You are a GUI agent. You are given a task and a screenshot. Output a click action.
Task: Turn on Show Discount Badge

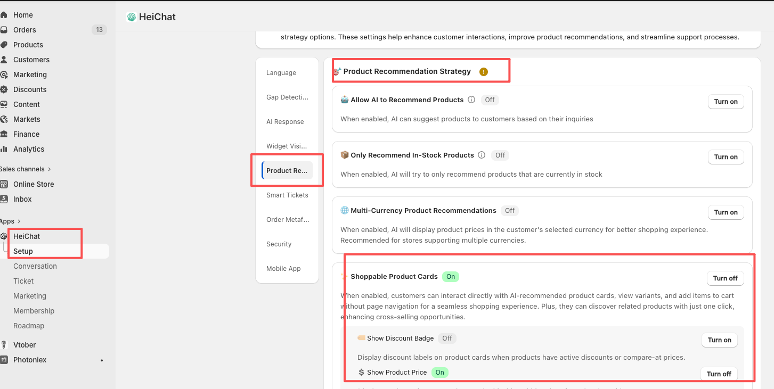[719, 340]
